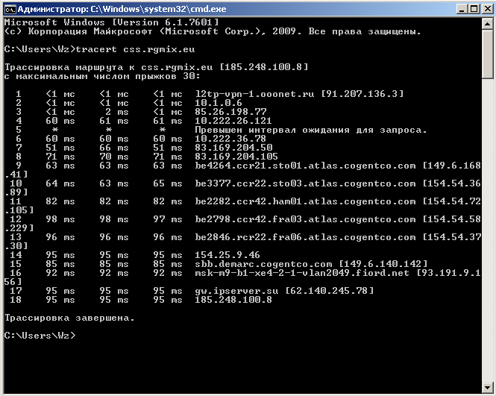This screenshot has width=496, height=396.
Task: Click host 'be2846.rcr22.fra06.atlas.cogentco.com'
Action: click(305, 237)
